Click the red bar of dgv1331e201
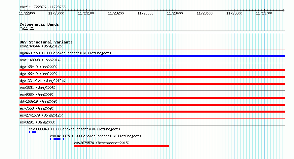This screenshot has width=294, height=159. 152,84
